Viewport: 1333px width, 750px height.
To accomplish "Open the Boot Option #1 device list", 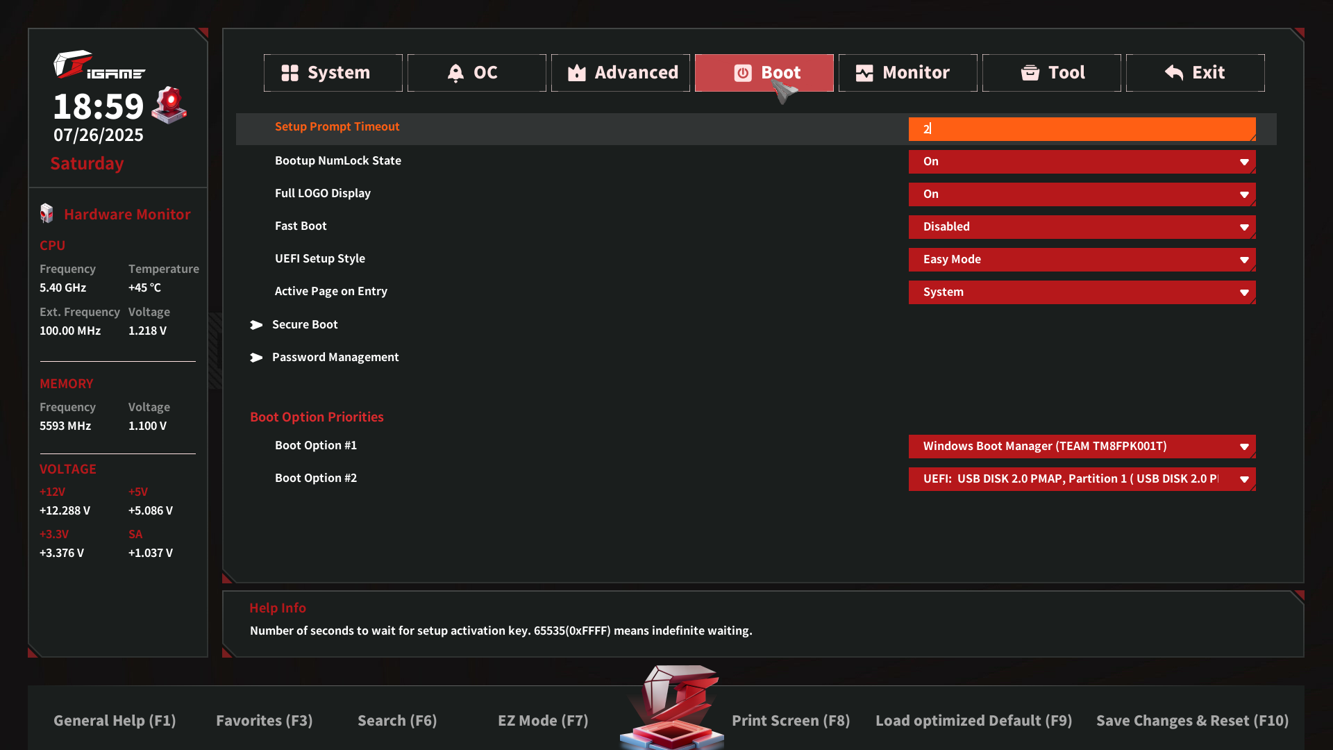I will point(1082,447).
